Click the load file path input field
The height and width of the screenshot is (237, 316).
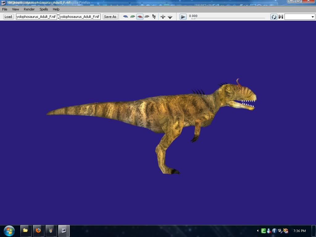36,17
